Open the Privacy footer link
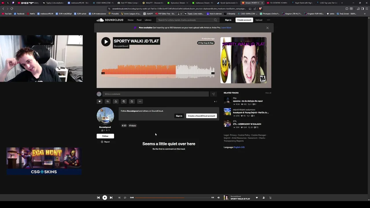This screenshot has height=208, width=370. 233,135
